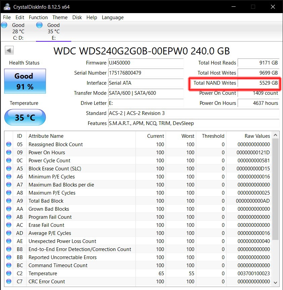Open the Theme menu
This screenshot has width=283, height=290.
(60, 17)
